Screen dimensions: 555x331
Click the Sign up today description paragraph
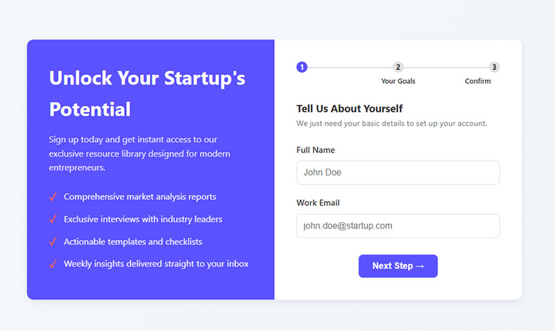click(x=139, y=153)
